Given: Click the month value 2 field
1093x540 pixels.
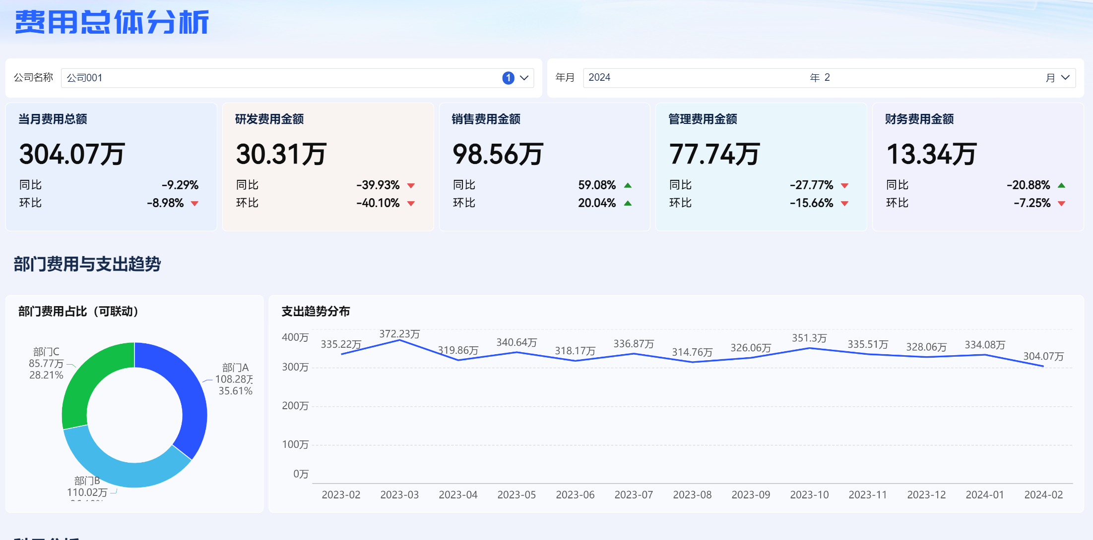Looking at the screenshot, I should pos(827,78).
